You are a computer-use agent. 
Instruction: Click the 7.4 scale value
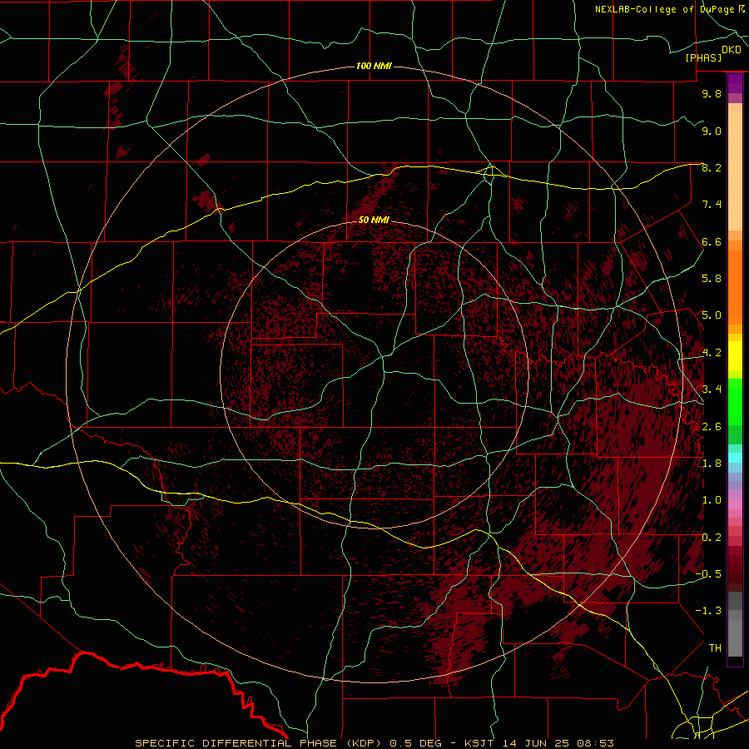pyautogui.click(x=712, y=205)
